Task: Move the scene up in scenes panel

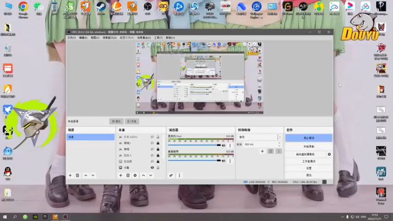Action: [85, 175]
